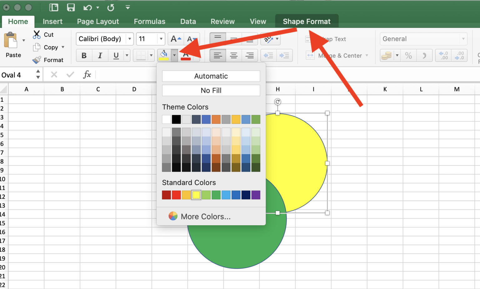Increase the decimal places
480x289 pixels.
(443, 55)
